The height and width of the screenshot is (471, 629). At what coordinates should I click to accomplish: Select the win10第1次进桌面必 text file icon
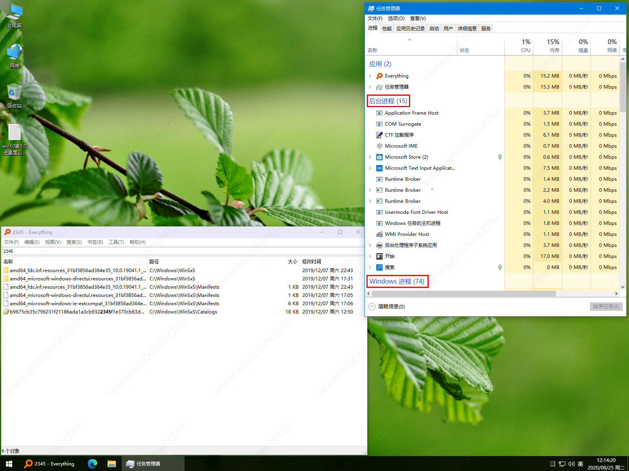click(x=15, y=139)
